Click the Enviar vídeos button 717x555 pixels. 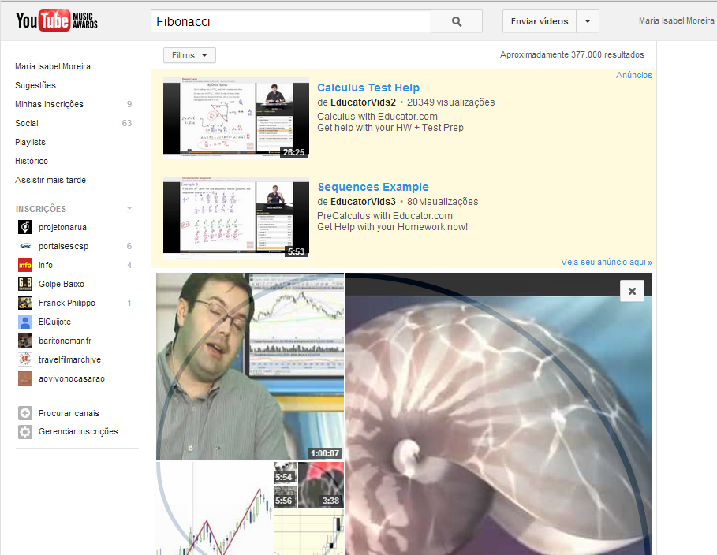pyautogui.click(x=540, y=21)
